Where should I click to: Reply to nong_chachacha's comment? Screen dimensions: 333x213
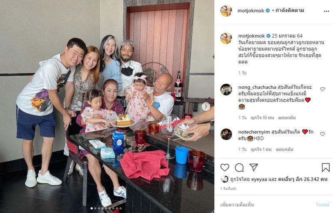pyautogui.click(x=287, y=118)
